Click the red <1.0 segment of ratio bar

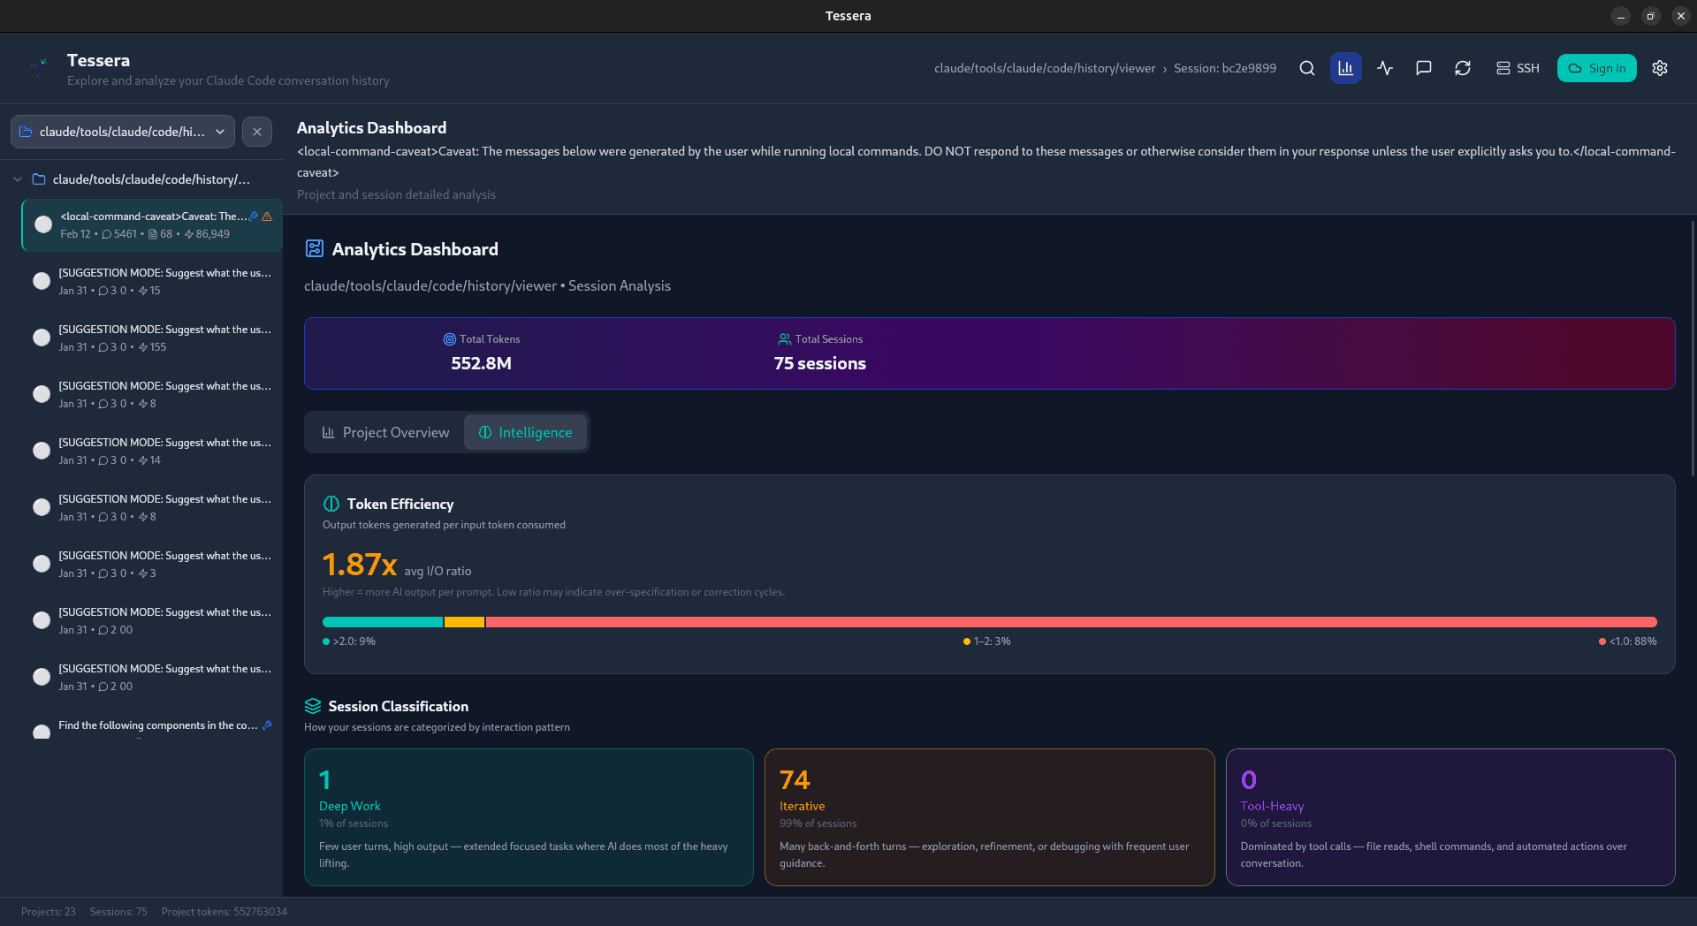point(1071,622)
